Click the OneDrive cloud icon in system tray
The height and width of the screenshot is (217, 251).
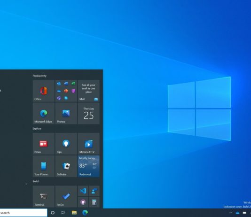point(237,213)
